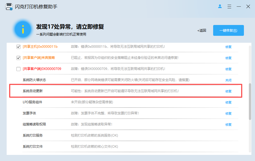Select the 系统打印服务 list item
Screen dimensions: 255x161
click(x=130, y=135)
